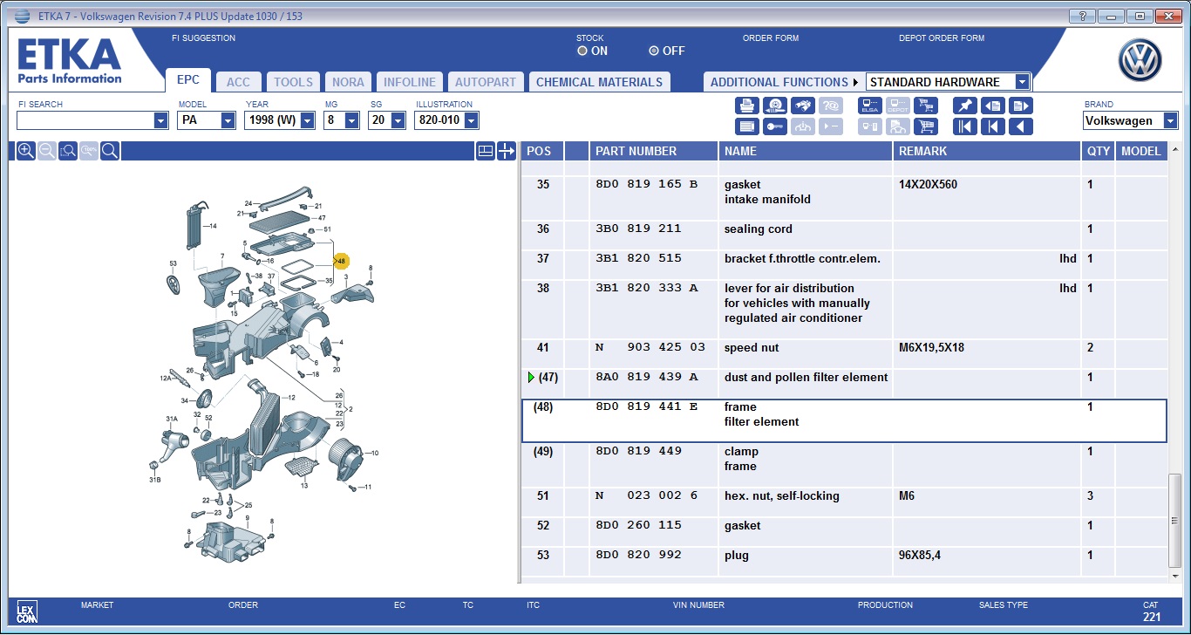Select part number 8D0 819 165 B
The image size is (1191, 635).
646,185
